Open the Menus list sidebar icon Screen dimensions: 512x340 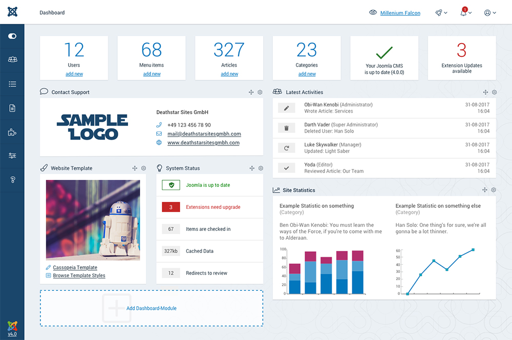pos(12,84)
